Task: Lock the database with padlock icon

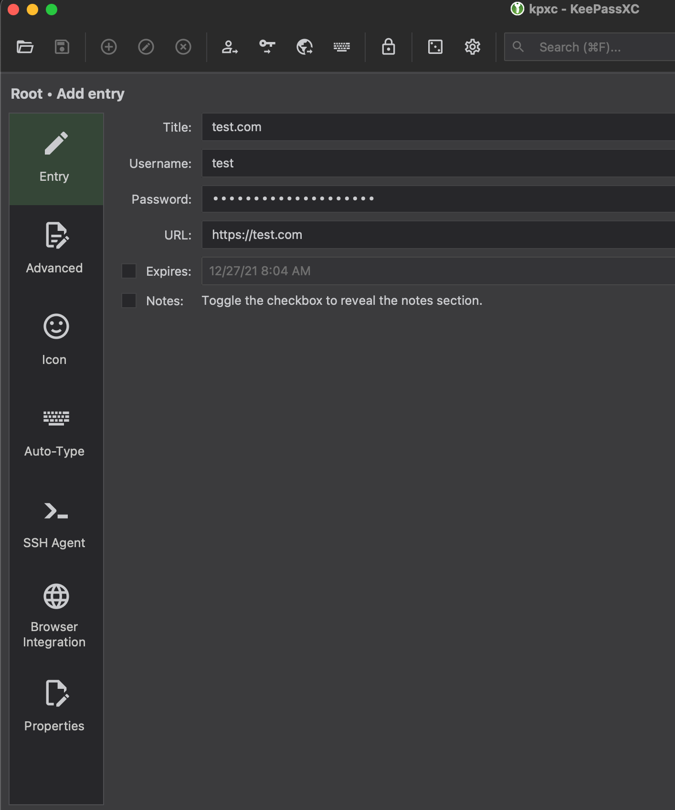Action: pos(389,47)
